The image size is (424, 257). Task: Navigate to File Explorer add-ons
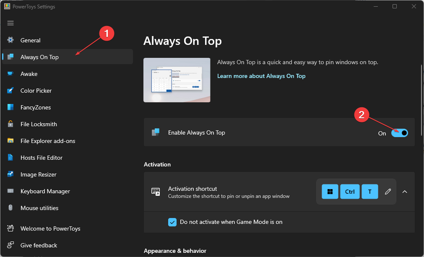click(68, 140)
